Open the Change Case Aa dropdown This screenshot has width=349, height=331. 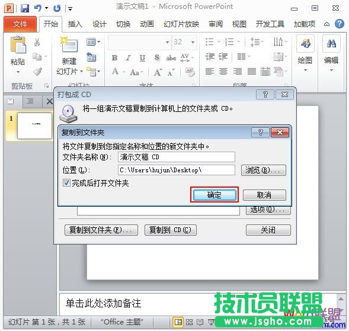click(x=136, y=72)
